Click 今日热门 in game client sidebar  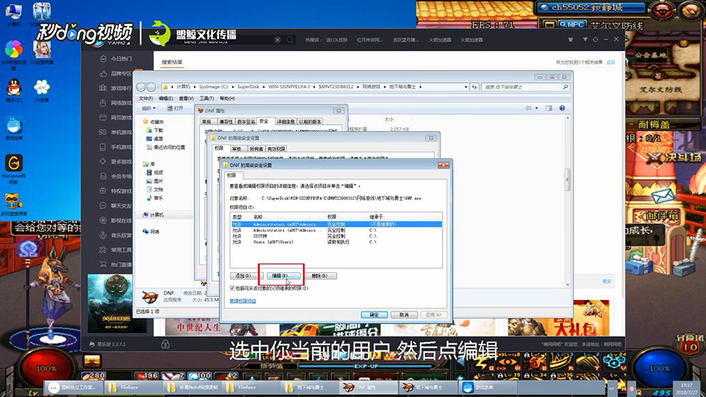click(x=116, y=59)
